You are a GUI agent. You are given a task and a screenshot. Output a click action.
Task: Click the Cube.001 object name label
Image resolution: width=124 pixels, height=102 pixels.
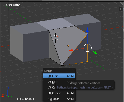coord(26,99)
